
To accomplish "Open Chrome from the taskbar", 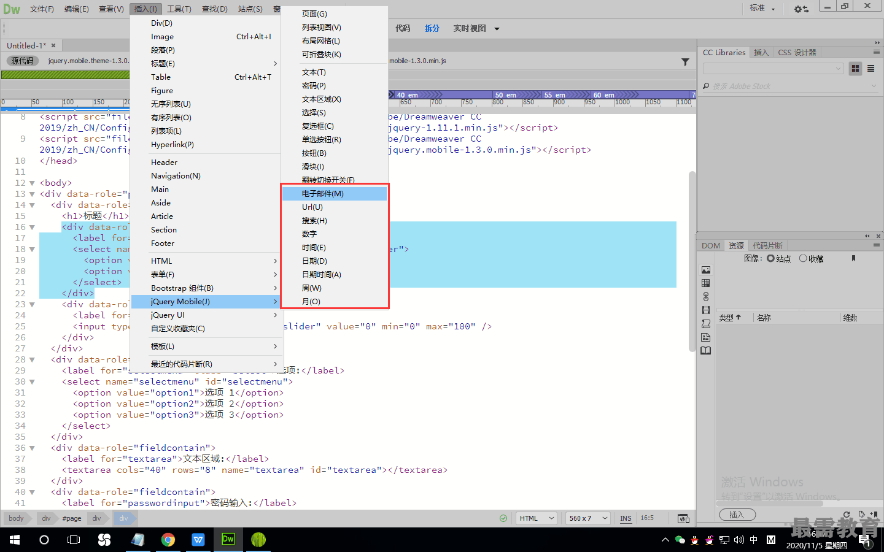I will coord(168,540).
